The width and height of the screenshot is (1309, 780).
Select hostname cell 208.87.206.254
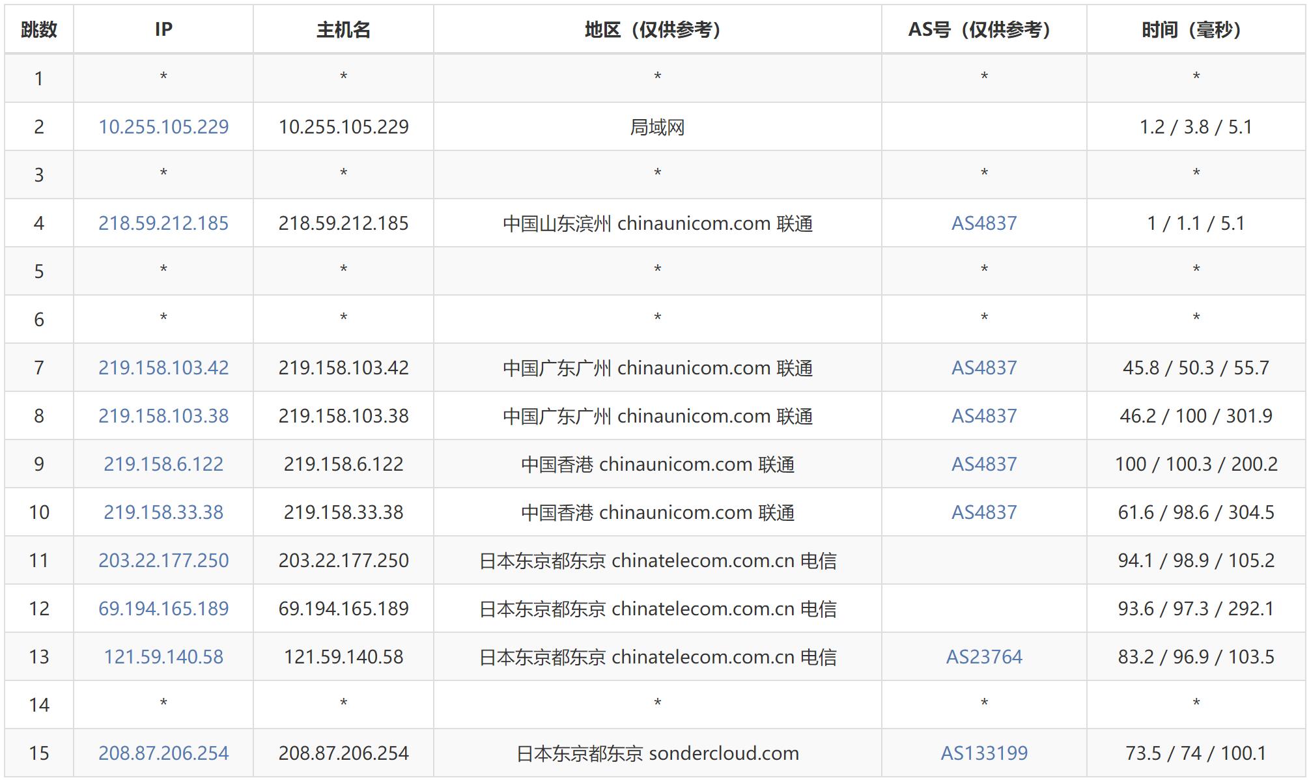343,753
